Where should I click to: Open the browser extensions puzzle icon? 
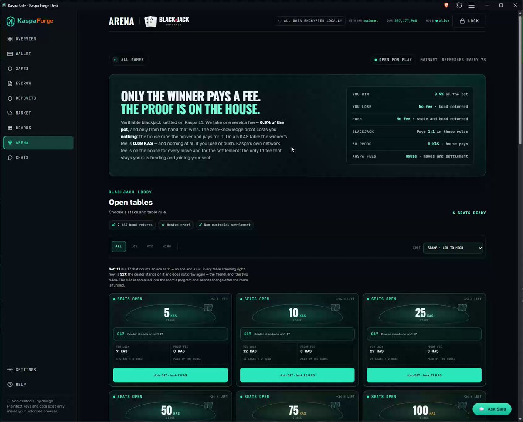click(459, 5)
